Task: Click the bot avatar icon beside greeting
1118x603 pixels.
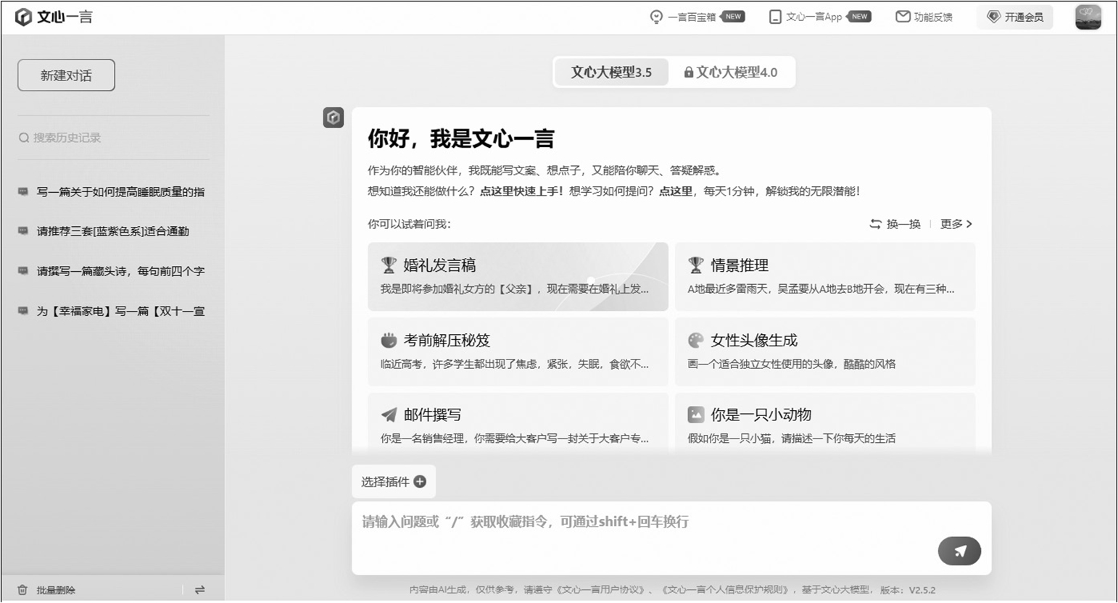Action: (x=334, y=117)
